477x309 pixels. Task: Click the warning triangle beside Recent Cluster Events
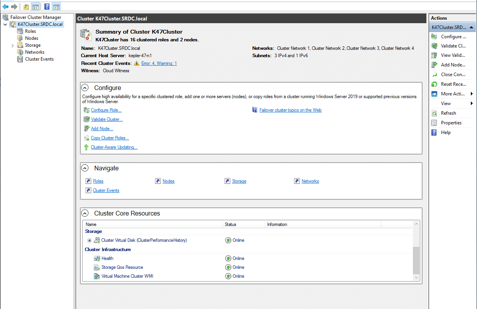[x=136, y=63]
